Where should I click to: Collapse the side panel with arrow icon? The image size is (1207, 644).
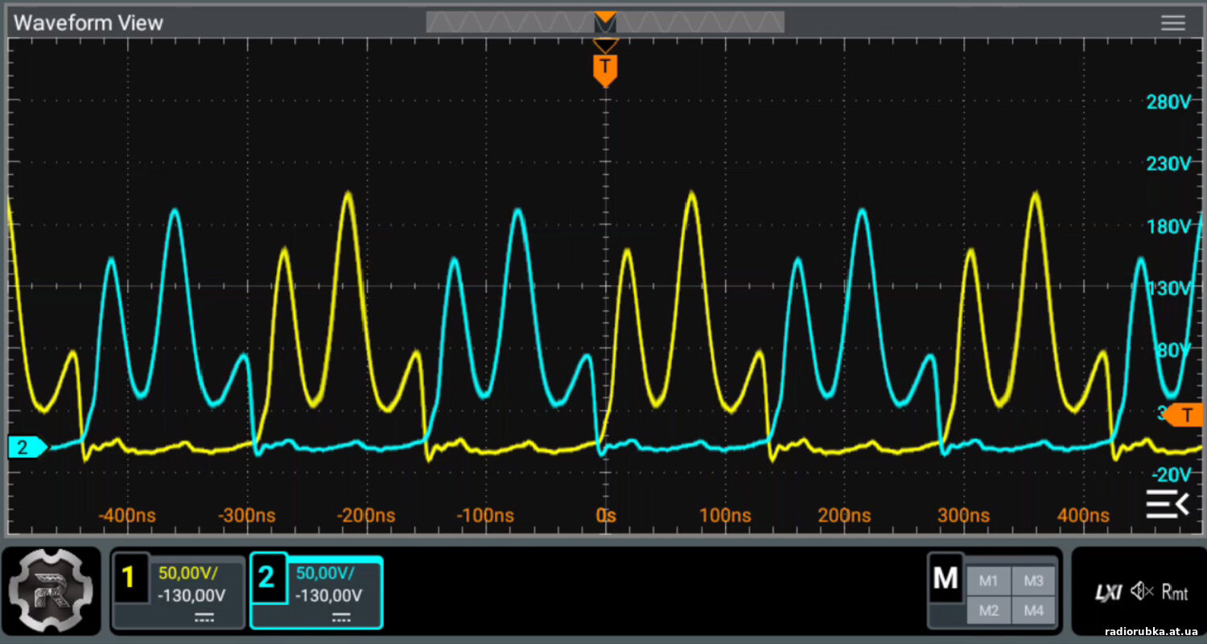pyautogui.click(x=1167, y=504)
